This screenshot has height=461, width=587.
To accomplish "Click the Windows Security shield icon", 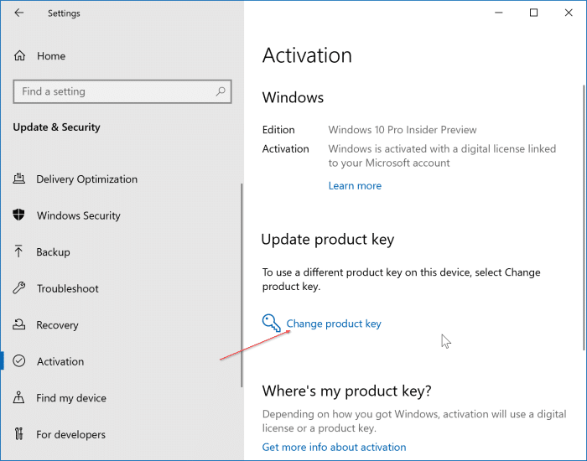I will (x=18, y=215).
